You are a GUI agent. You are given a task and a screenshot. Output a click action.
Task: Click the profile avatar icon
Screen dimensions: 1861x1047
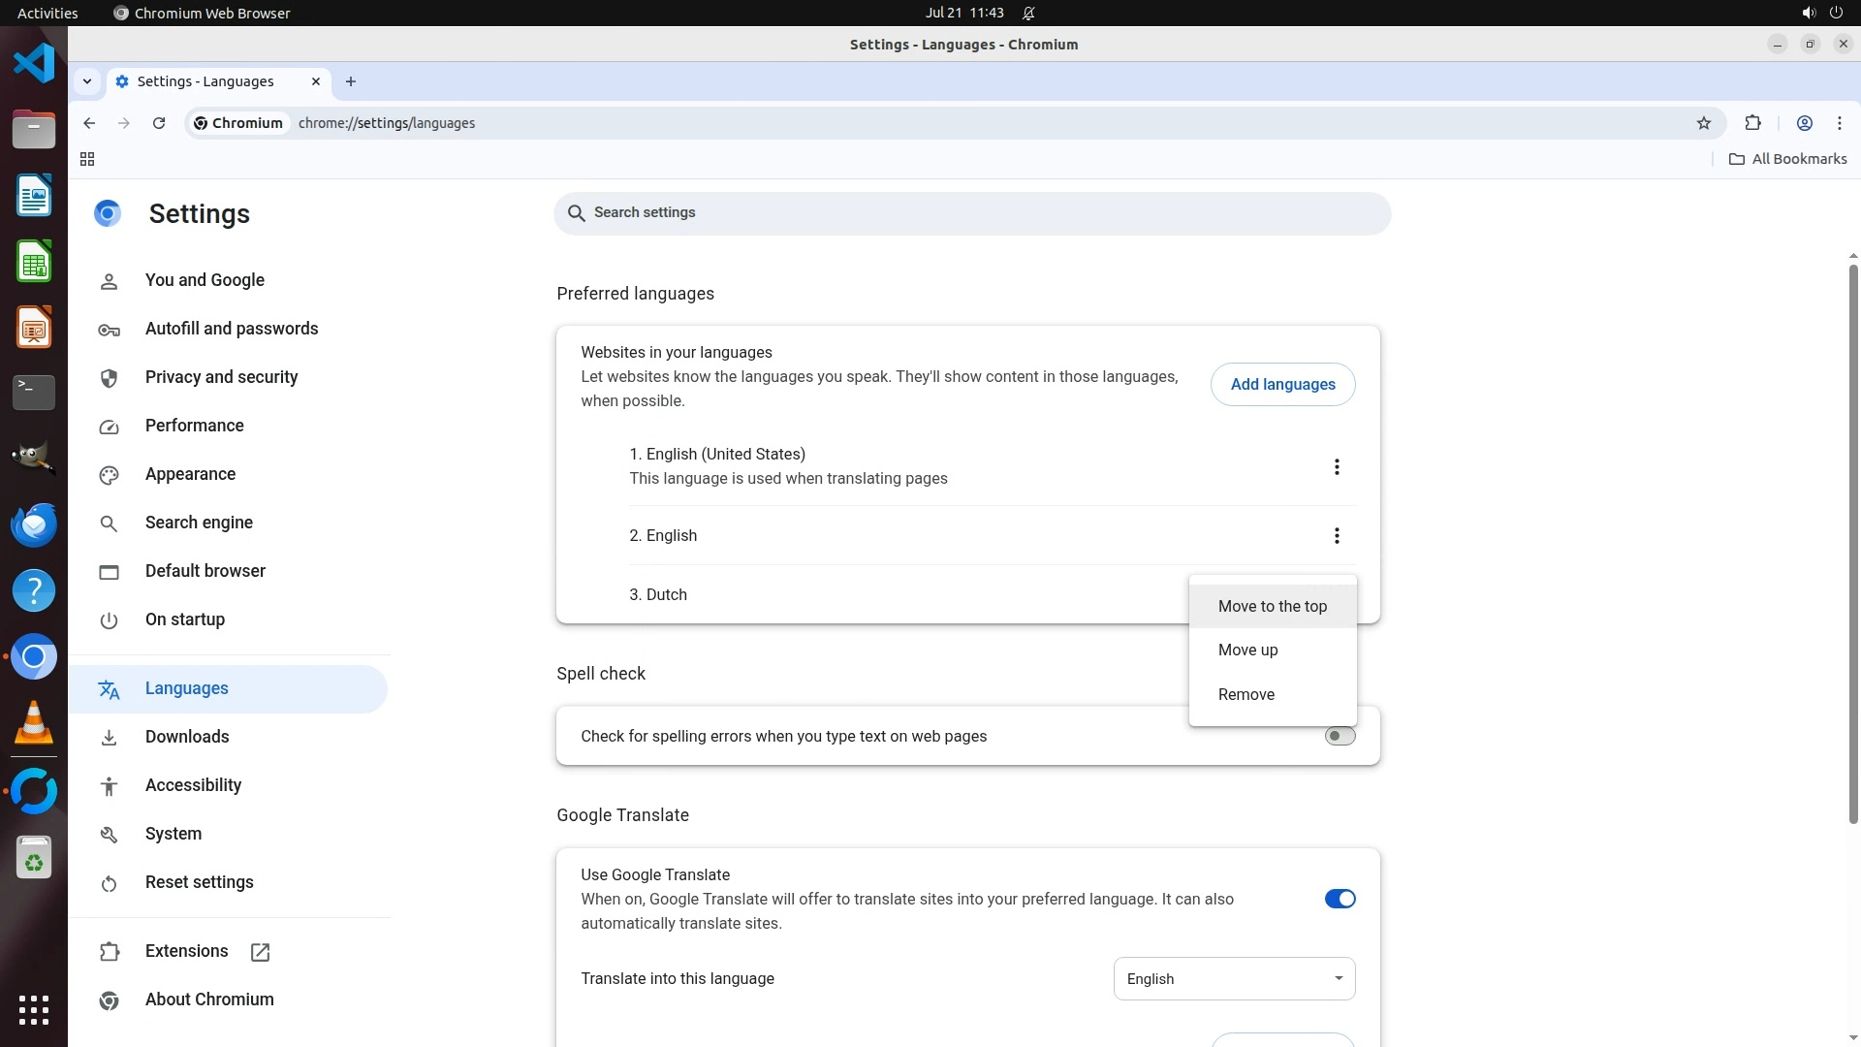(x=1804, y=123)
